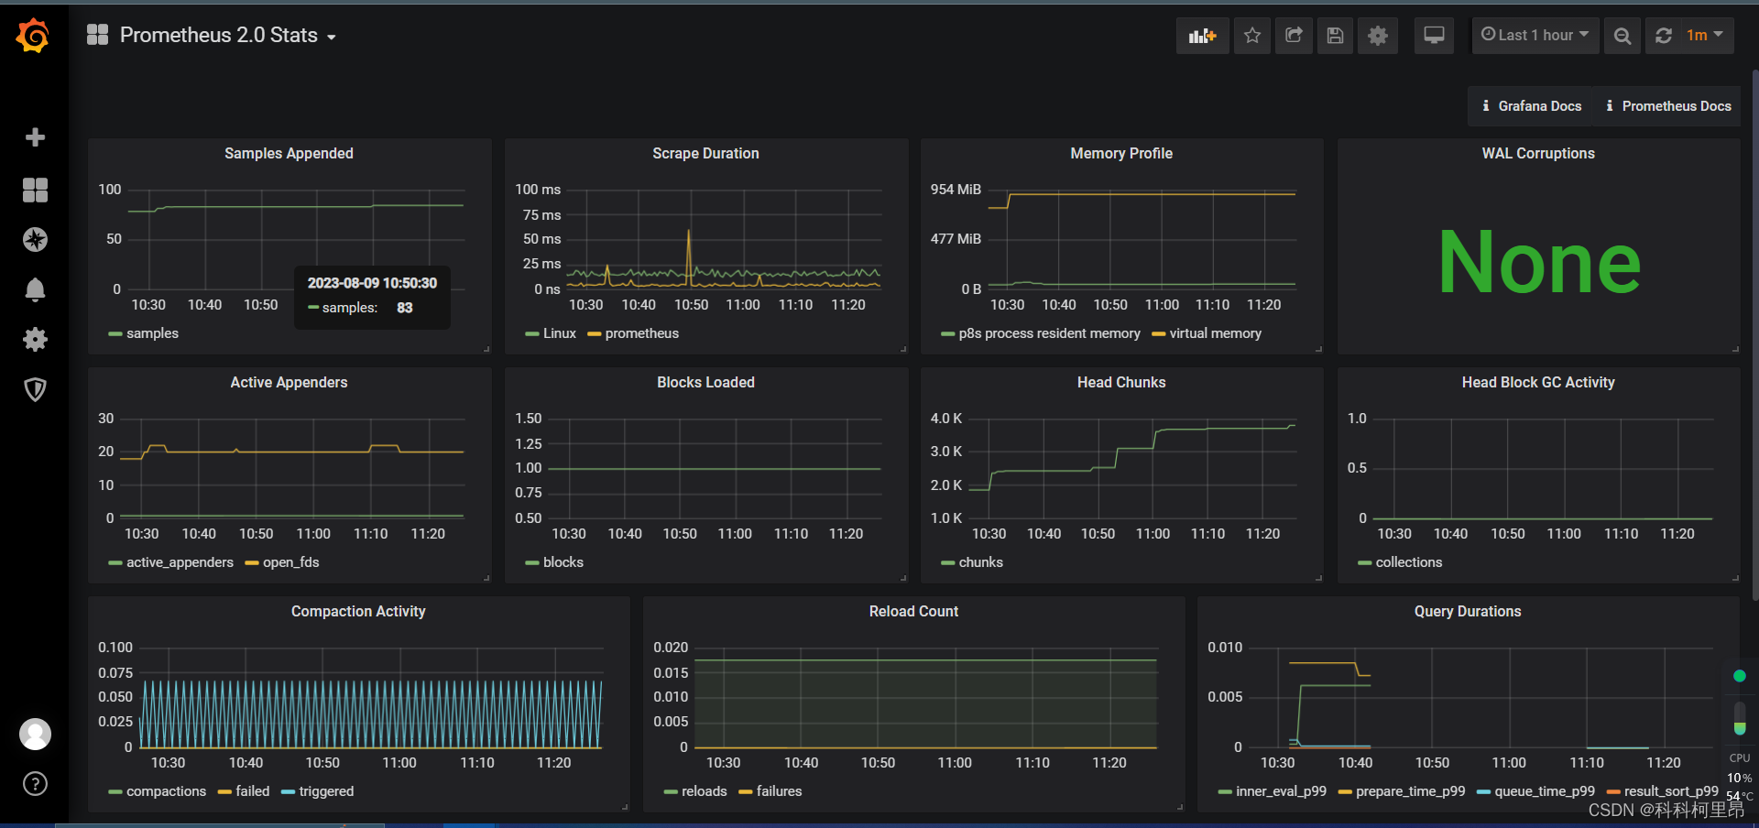Open the Active Appenders panel title menu
The height and width of the screenshot is (828, 1759).
point(289,382)
